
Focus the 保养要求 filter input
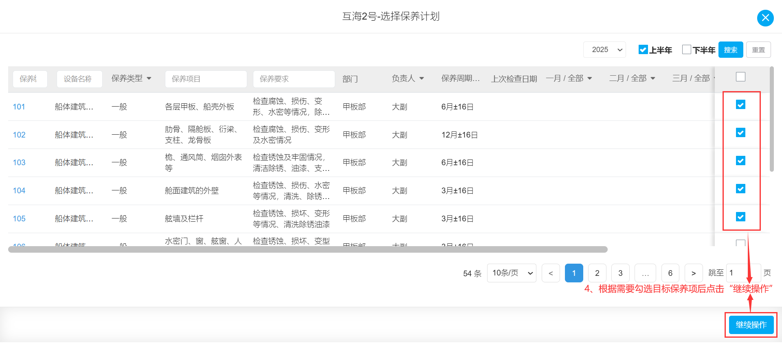click(x=294, y=79)
